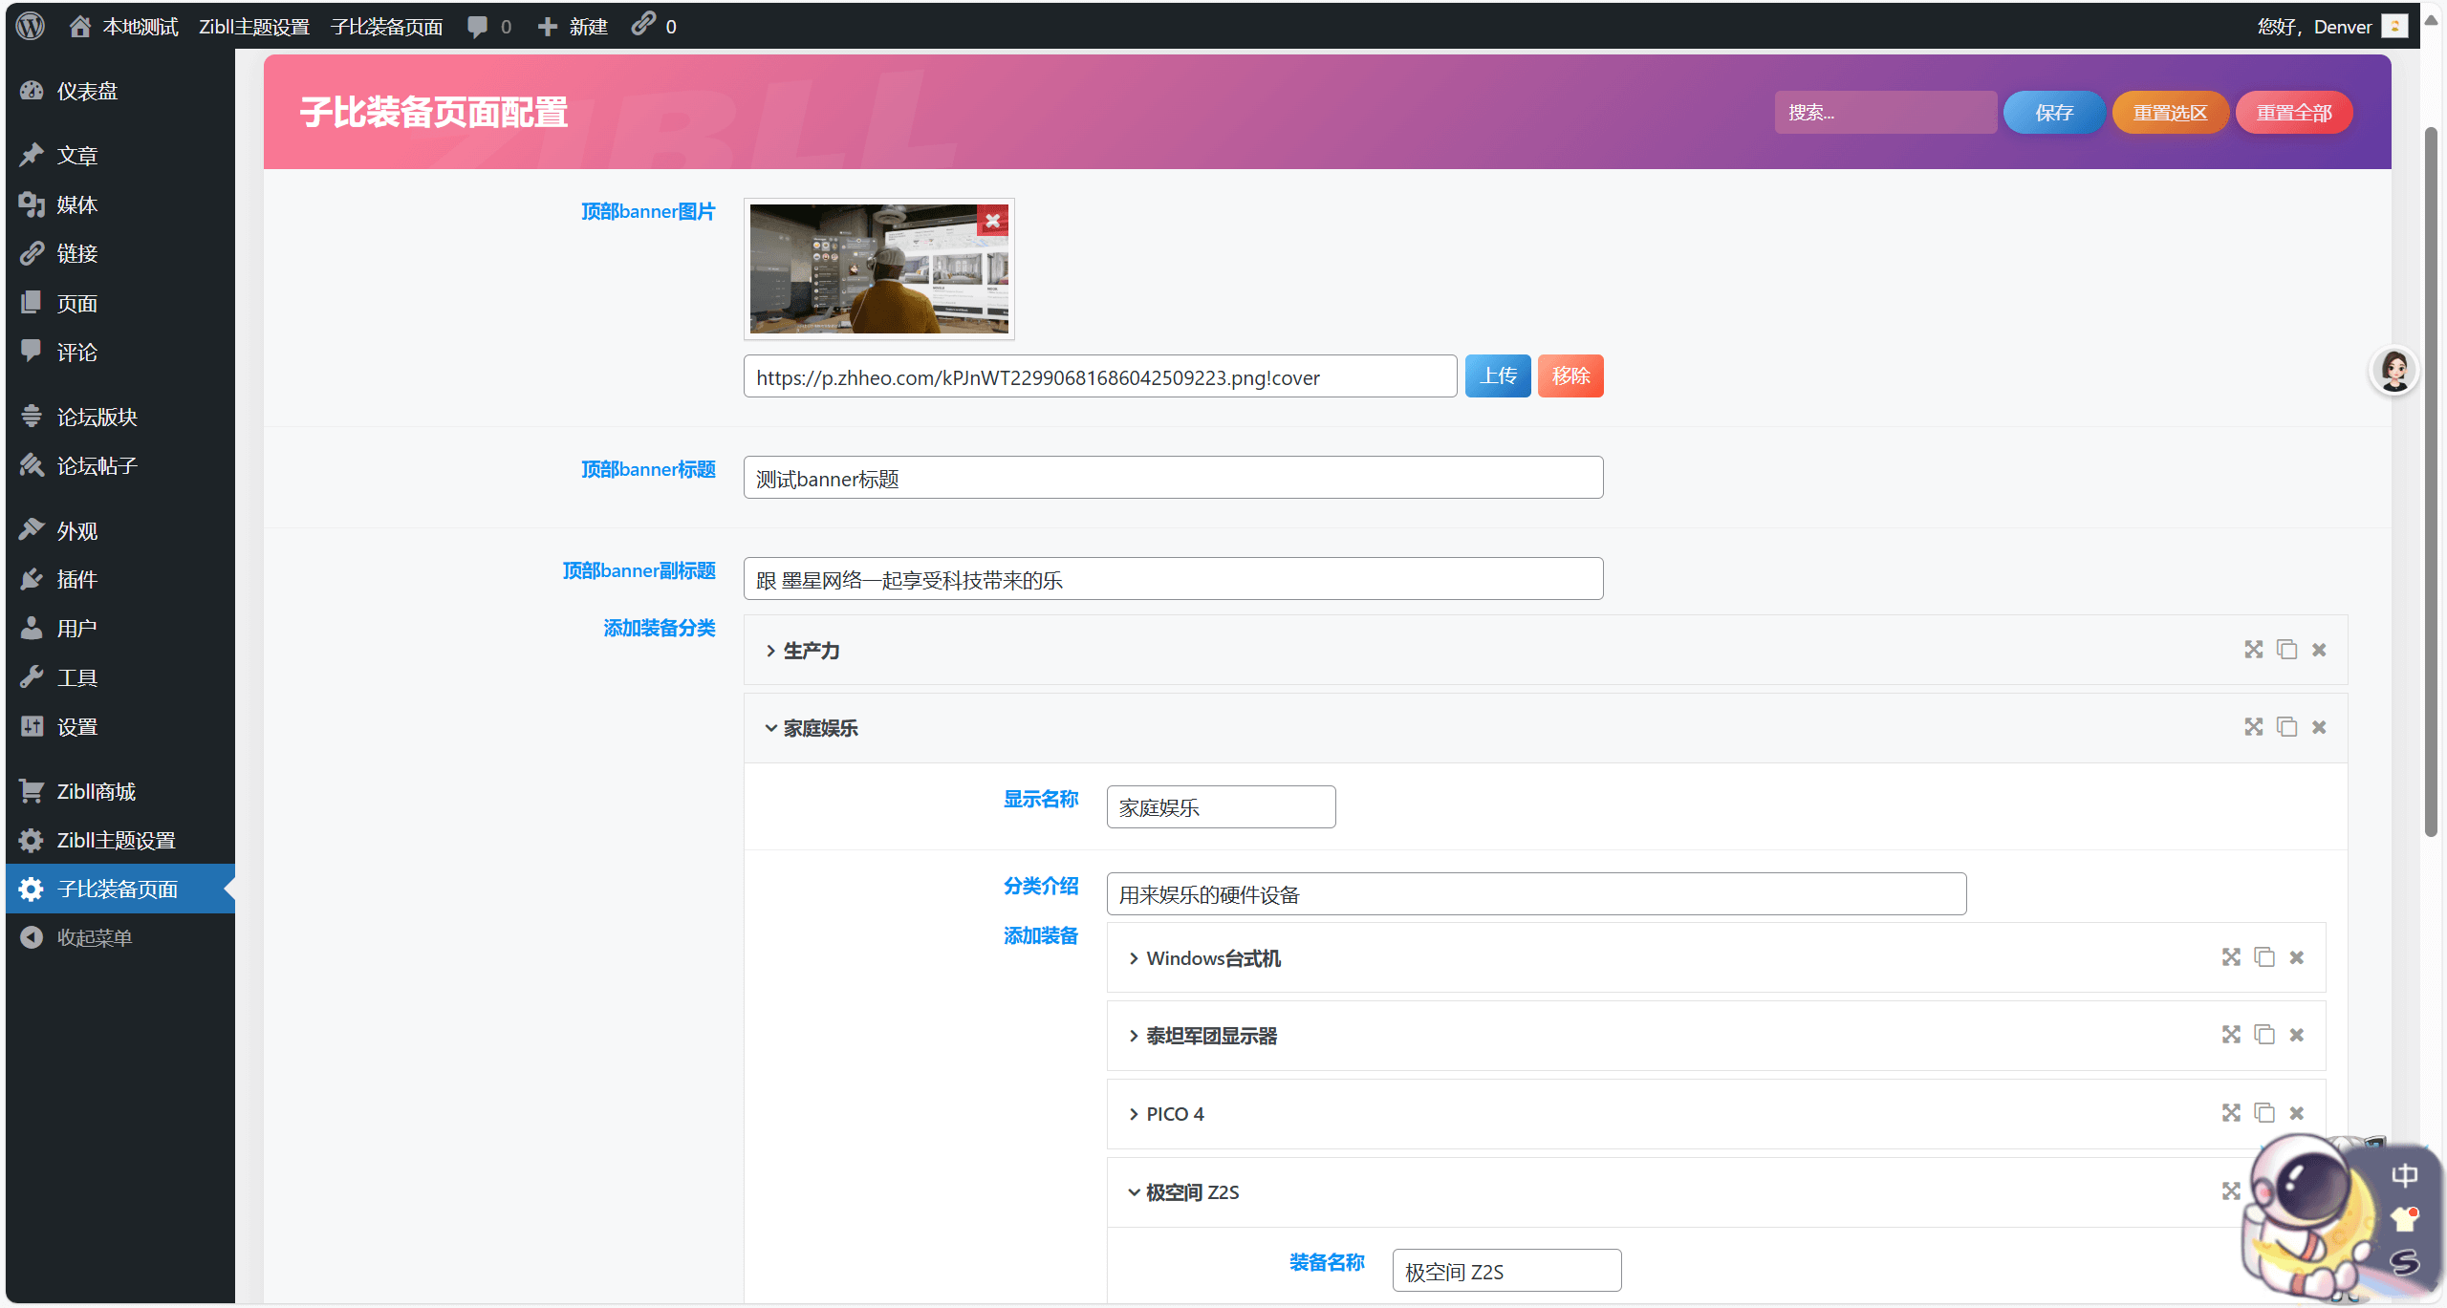
Task: Remove the 泰坦军团显示器 entry
Action: tap(2296, 1034)
